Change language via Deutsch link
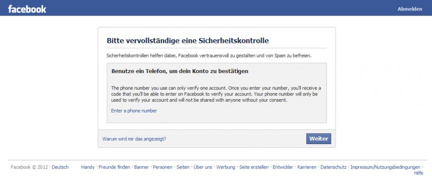432x185 pixels. click(60, 167)
